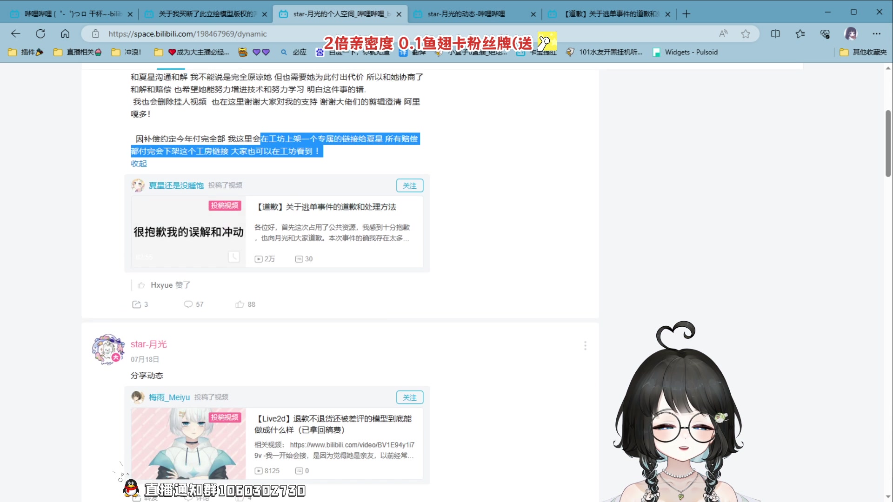Follow 梅雨_Meiyu with the 关注 button
This screenshot has width=893, height=502.
[x=409, y=397]
